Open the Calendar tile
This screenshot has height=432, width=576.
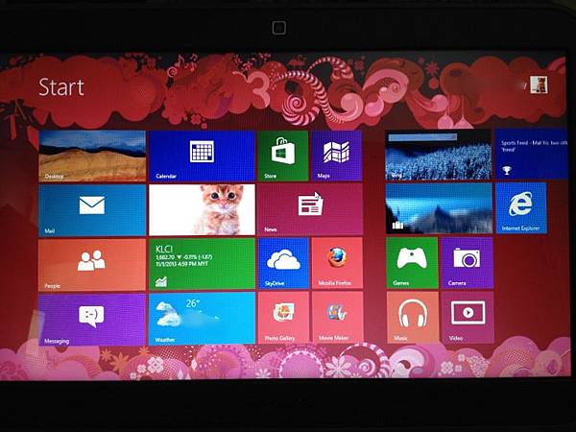pyautogui.click(x=202, y=156)
